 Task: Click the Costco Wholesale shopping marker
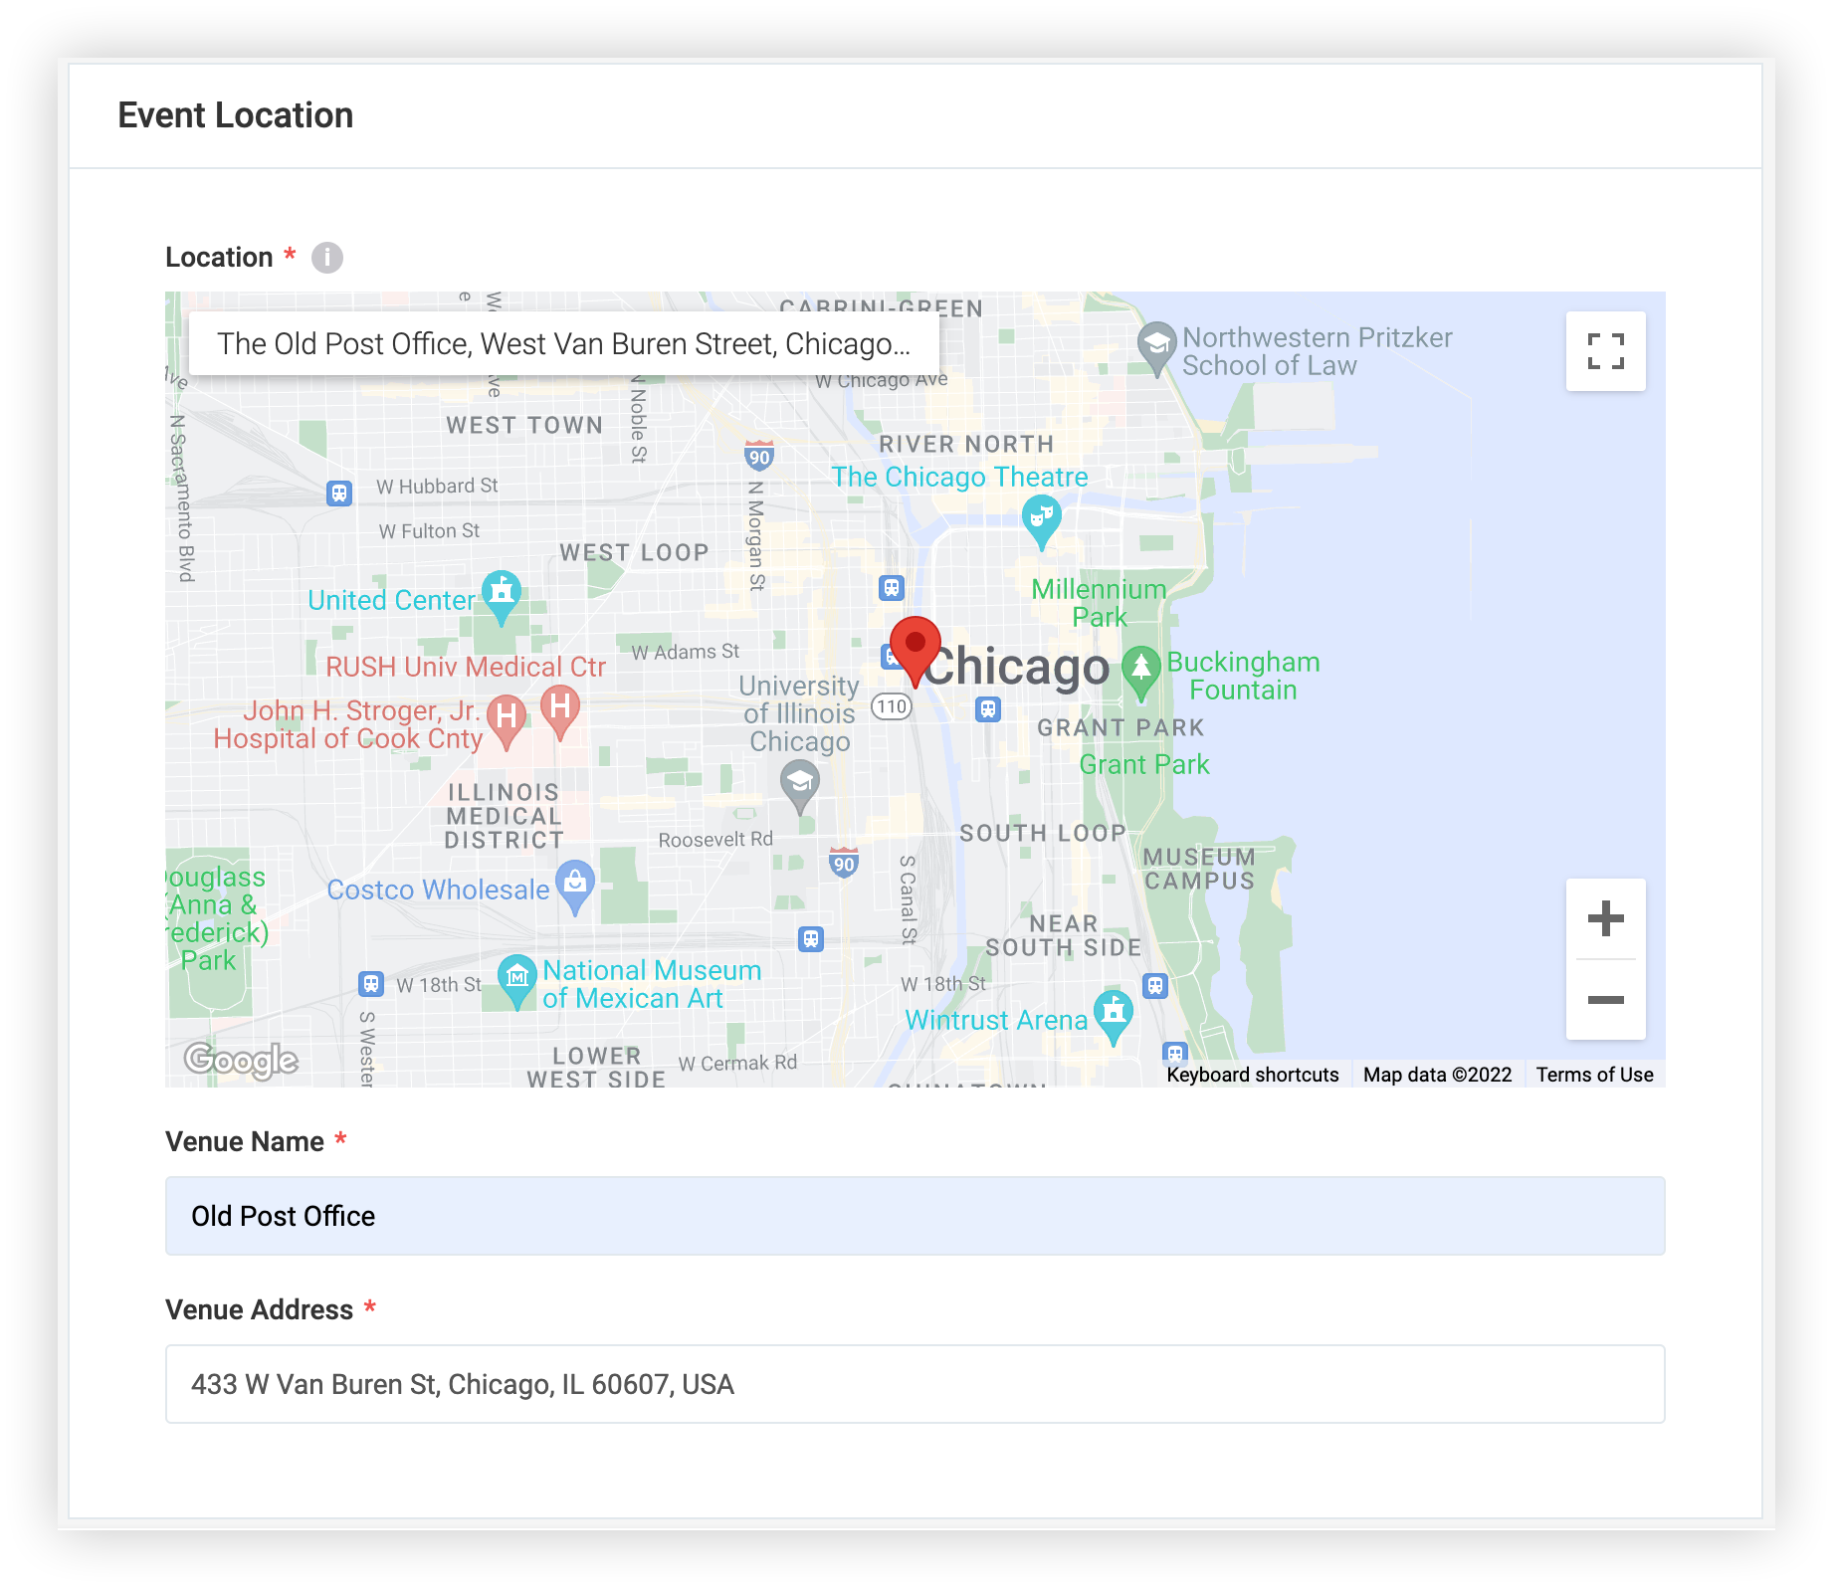click(575, 887)
